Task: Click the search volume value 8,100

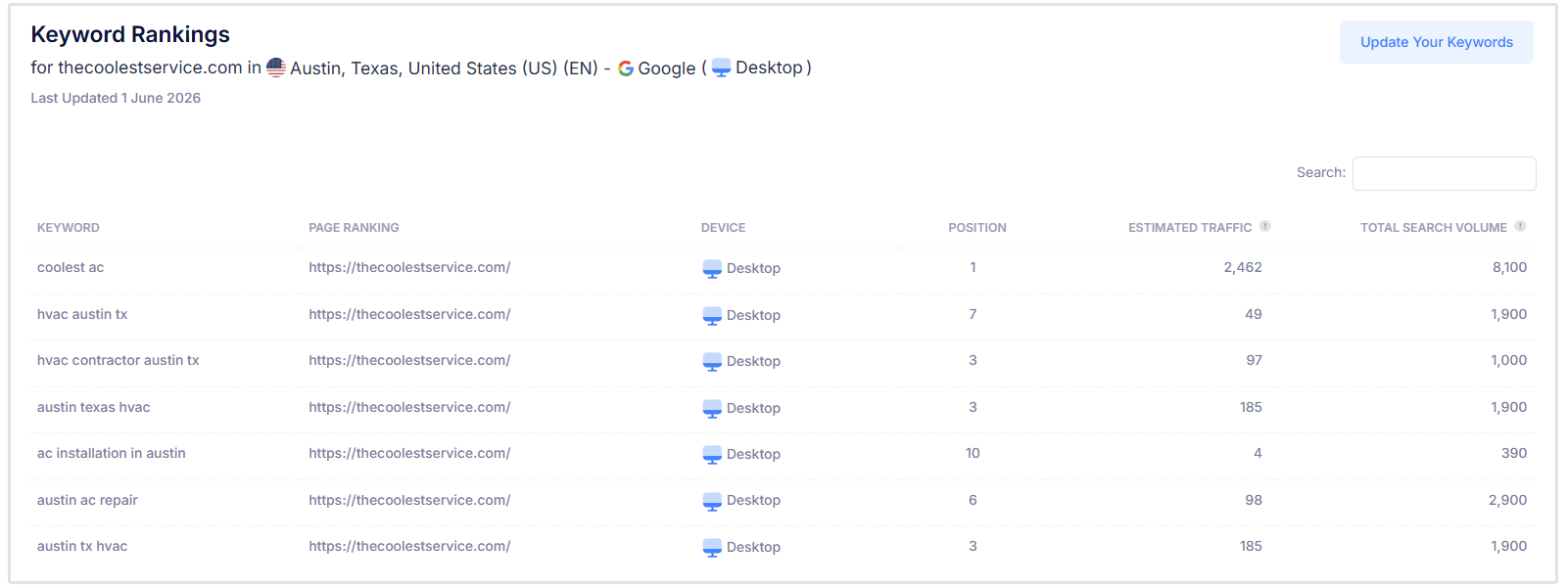Action: (1509, 267)
